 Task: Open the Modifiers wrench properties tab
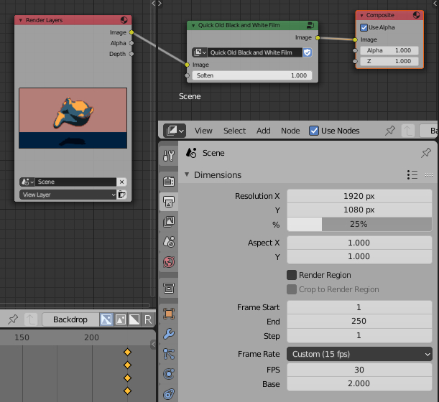[x=169, y=334]
